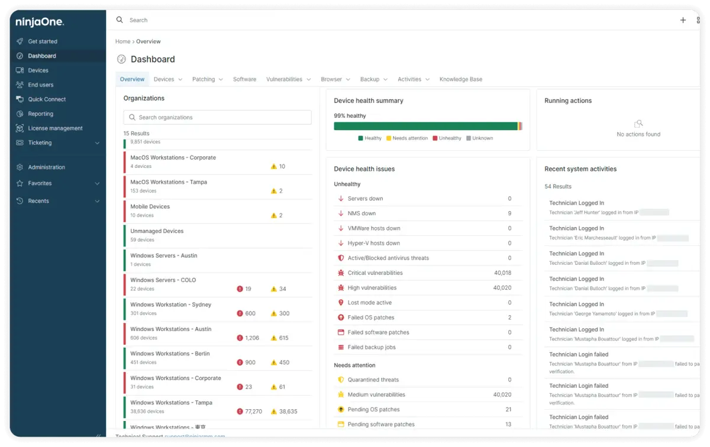
Task: Click Servers down arrow icon
Action: pos(341,199)
